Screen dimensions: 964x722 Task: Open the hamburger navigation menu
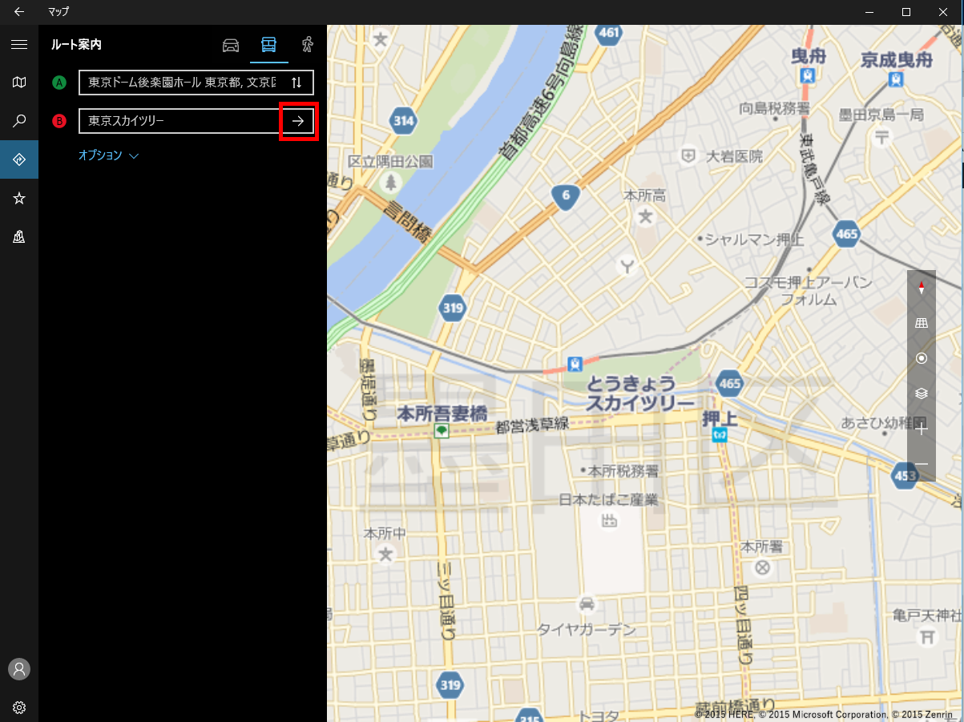coord(19,44)
